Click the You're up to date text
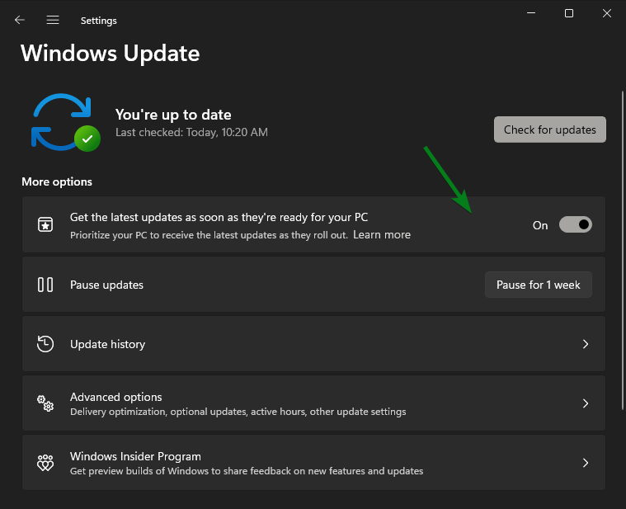This screenshot has height=509, width=626. [x=173, y=115]
